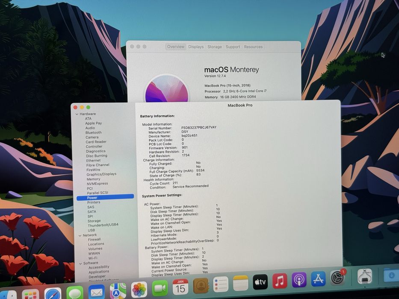Screen dimensions: 399x299
Task: Select Audio in the sidebar
Action: pyautogui.click(x=90, y=128)
